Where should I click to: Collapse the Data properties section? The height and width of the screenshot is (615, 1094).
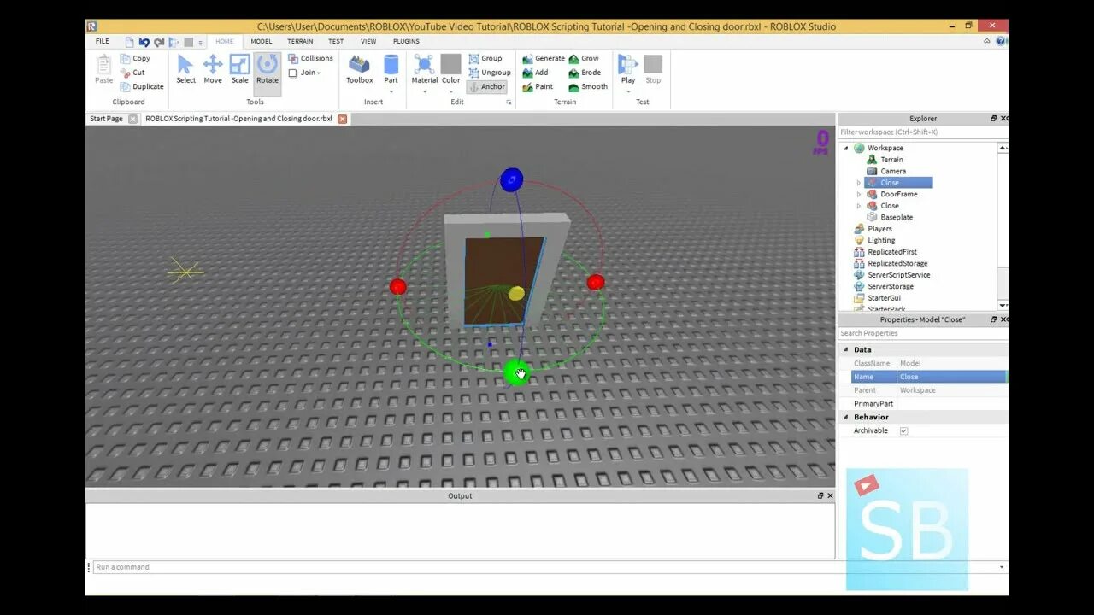[846, 349]
